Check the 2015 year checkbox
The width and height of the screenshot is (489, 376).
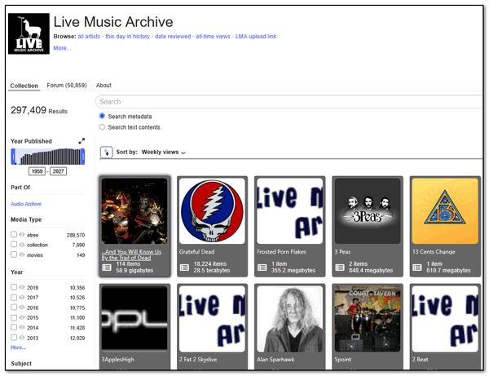[x=14, y=317]
